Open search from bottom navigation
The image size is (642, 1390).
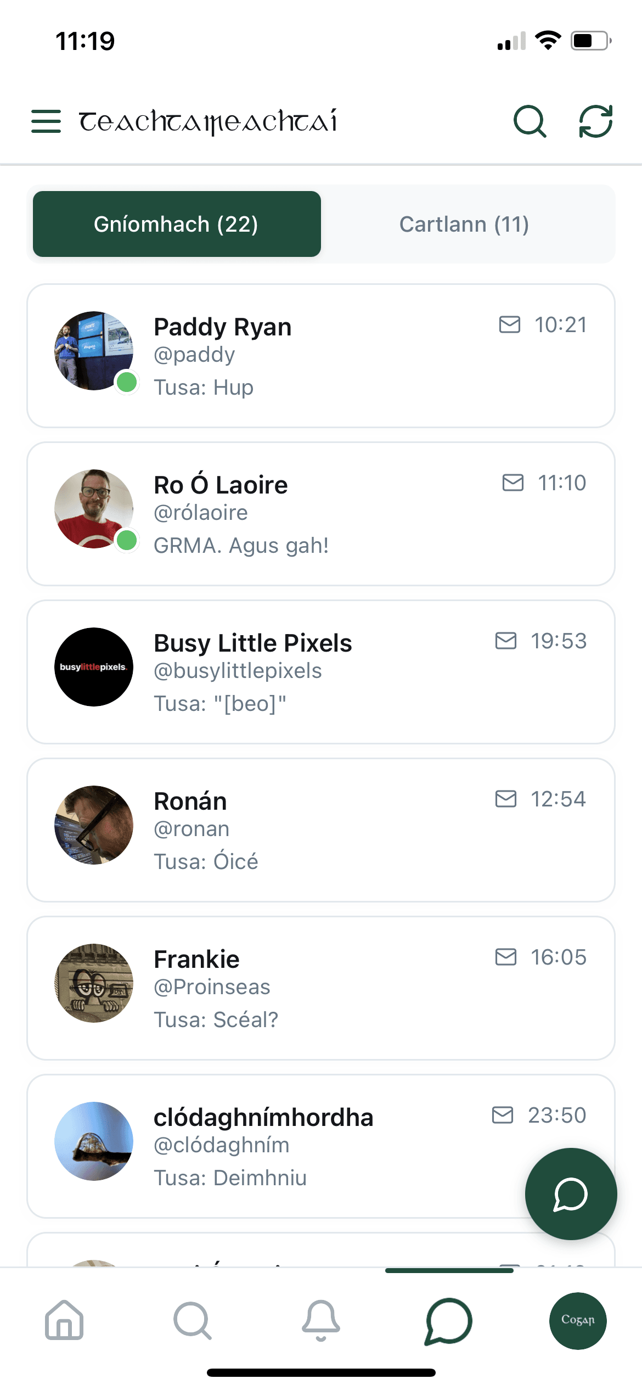[x=193, y=1320]
